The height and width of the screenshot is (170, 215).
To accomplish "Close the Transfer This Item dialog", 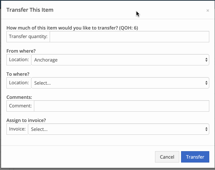I will pyautogui.click(x=207, y=11).
